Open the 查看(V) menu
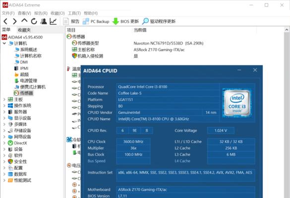This screenshot has width=290, height=198. click(x=24, y=13)
